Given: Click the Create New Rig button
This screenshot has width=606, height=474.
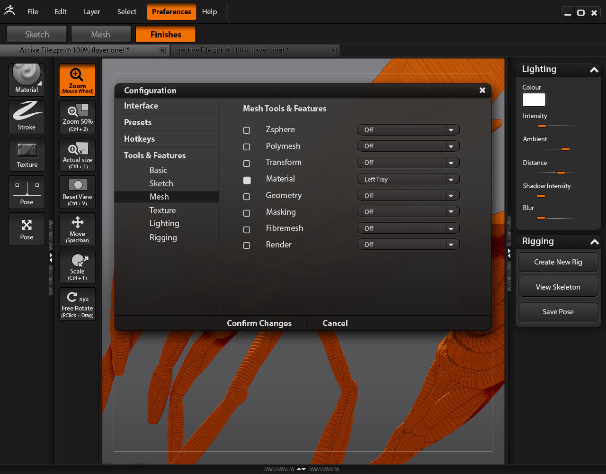Looking at the screenshot, I should [558, 262].
